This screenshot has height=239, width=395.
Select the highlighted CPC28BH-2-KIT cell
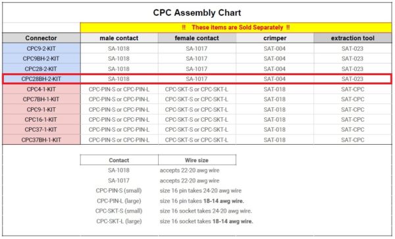click(x=41, y=79)
